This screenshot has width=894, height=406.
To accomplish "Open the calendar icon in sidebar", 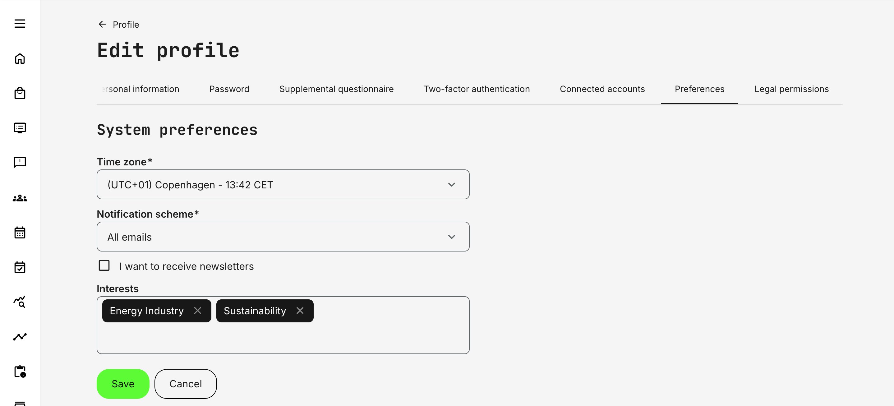I will [20, 233].
